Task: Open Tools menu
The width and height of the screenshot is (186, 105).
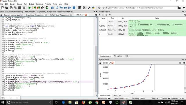Action: 55,4
